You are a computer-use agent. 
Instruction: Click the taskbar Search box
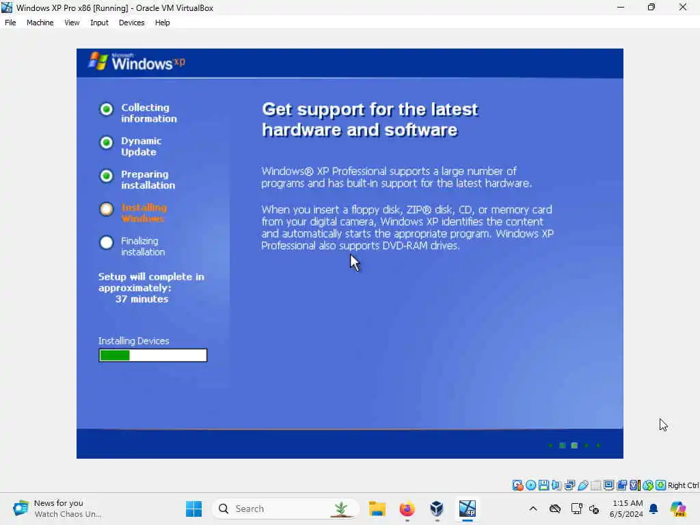tap(286, 509)
